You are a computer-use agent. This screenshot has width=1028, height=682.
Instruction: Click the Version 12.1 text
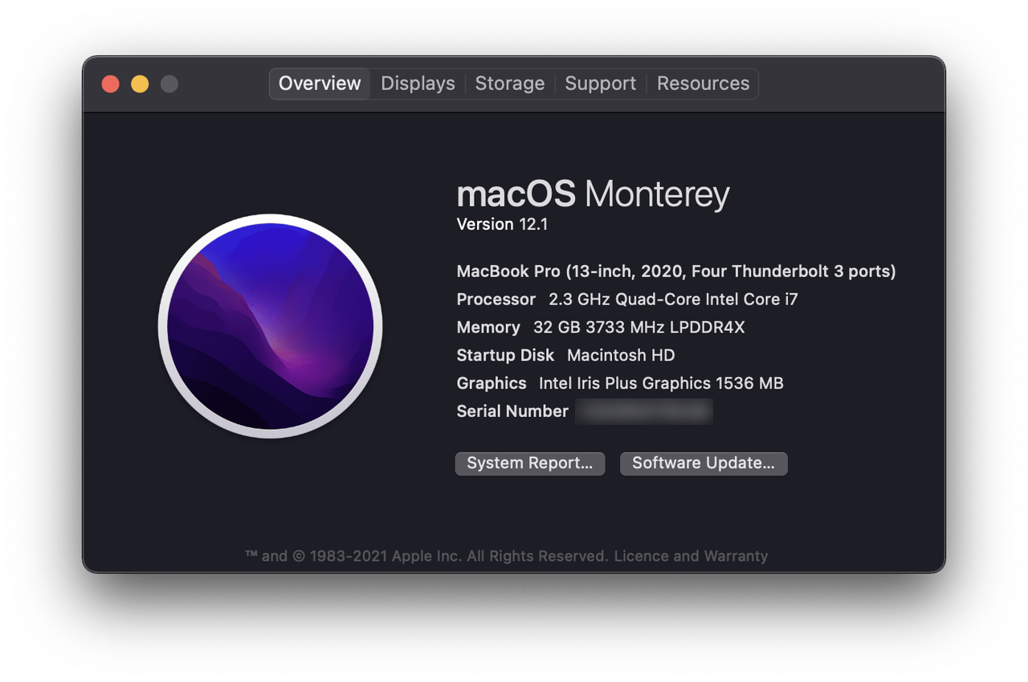(502, 224)
